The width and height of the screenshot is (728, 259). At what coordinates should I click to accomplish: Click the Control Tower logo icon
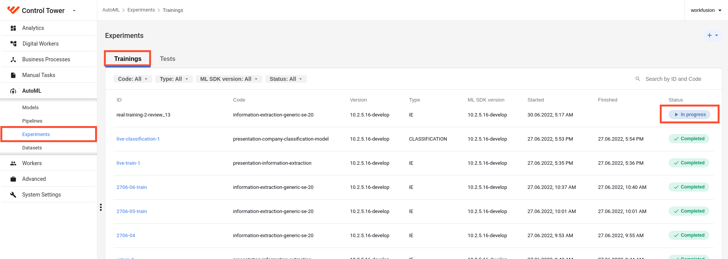(13, 10)
